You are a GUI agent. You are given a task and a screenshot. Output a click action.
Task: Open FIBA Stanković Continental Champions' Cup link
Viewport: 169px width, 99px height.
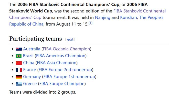(x=87, y=14)
